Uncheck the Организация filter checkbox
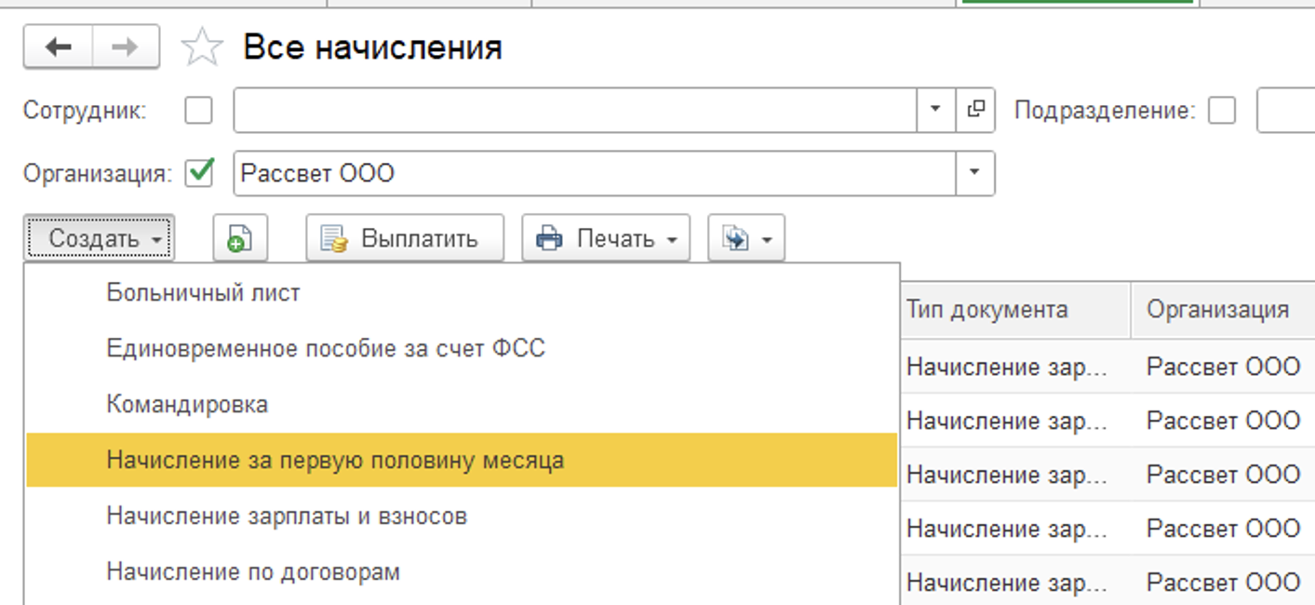Image resolution: width=1315 pixels, height=605 pixels. [199, 173]
